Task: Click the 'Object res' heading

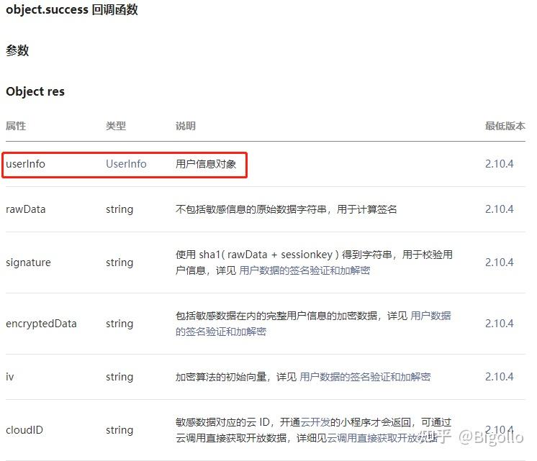Action: (x=35, y=91)
